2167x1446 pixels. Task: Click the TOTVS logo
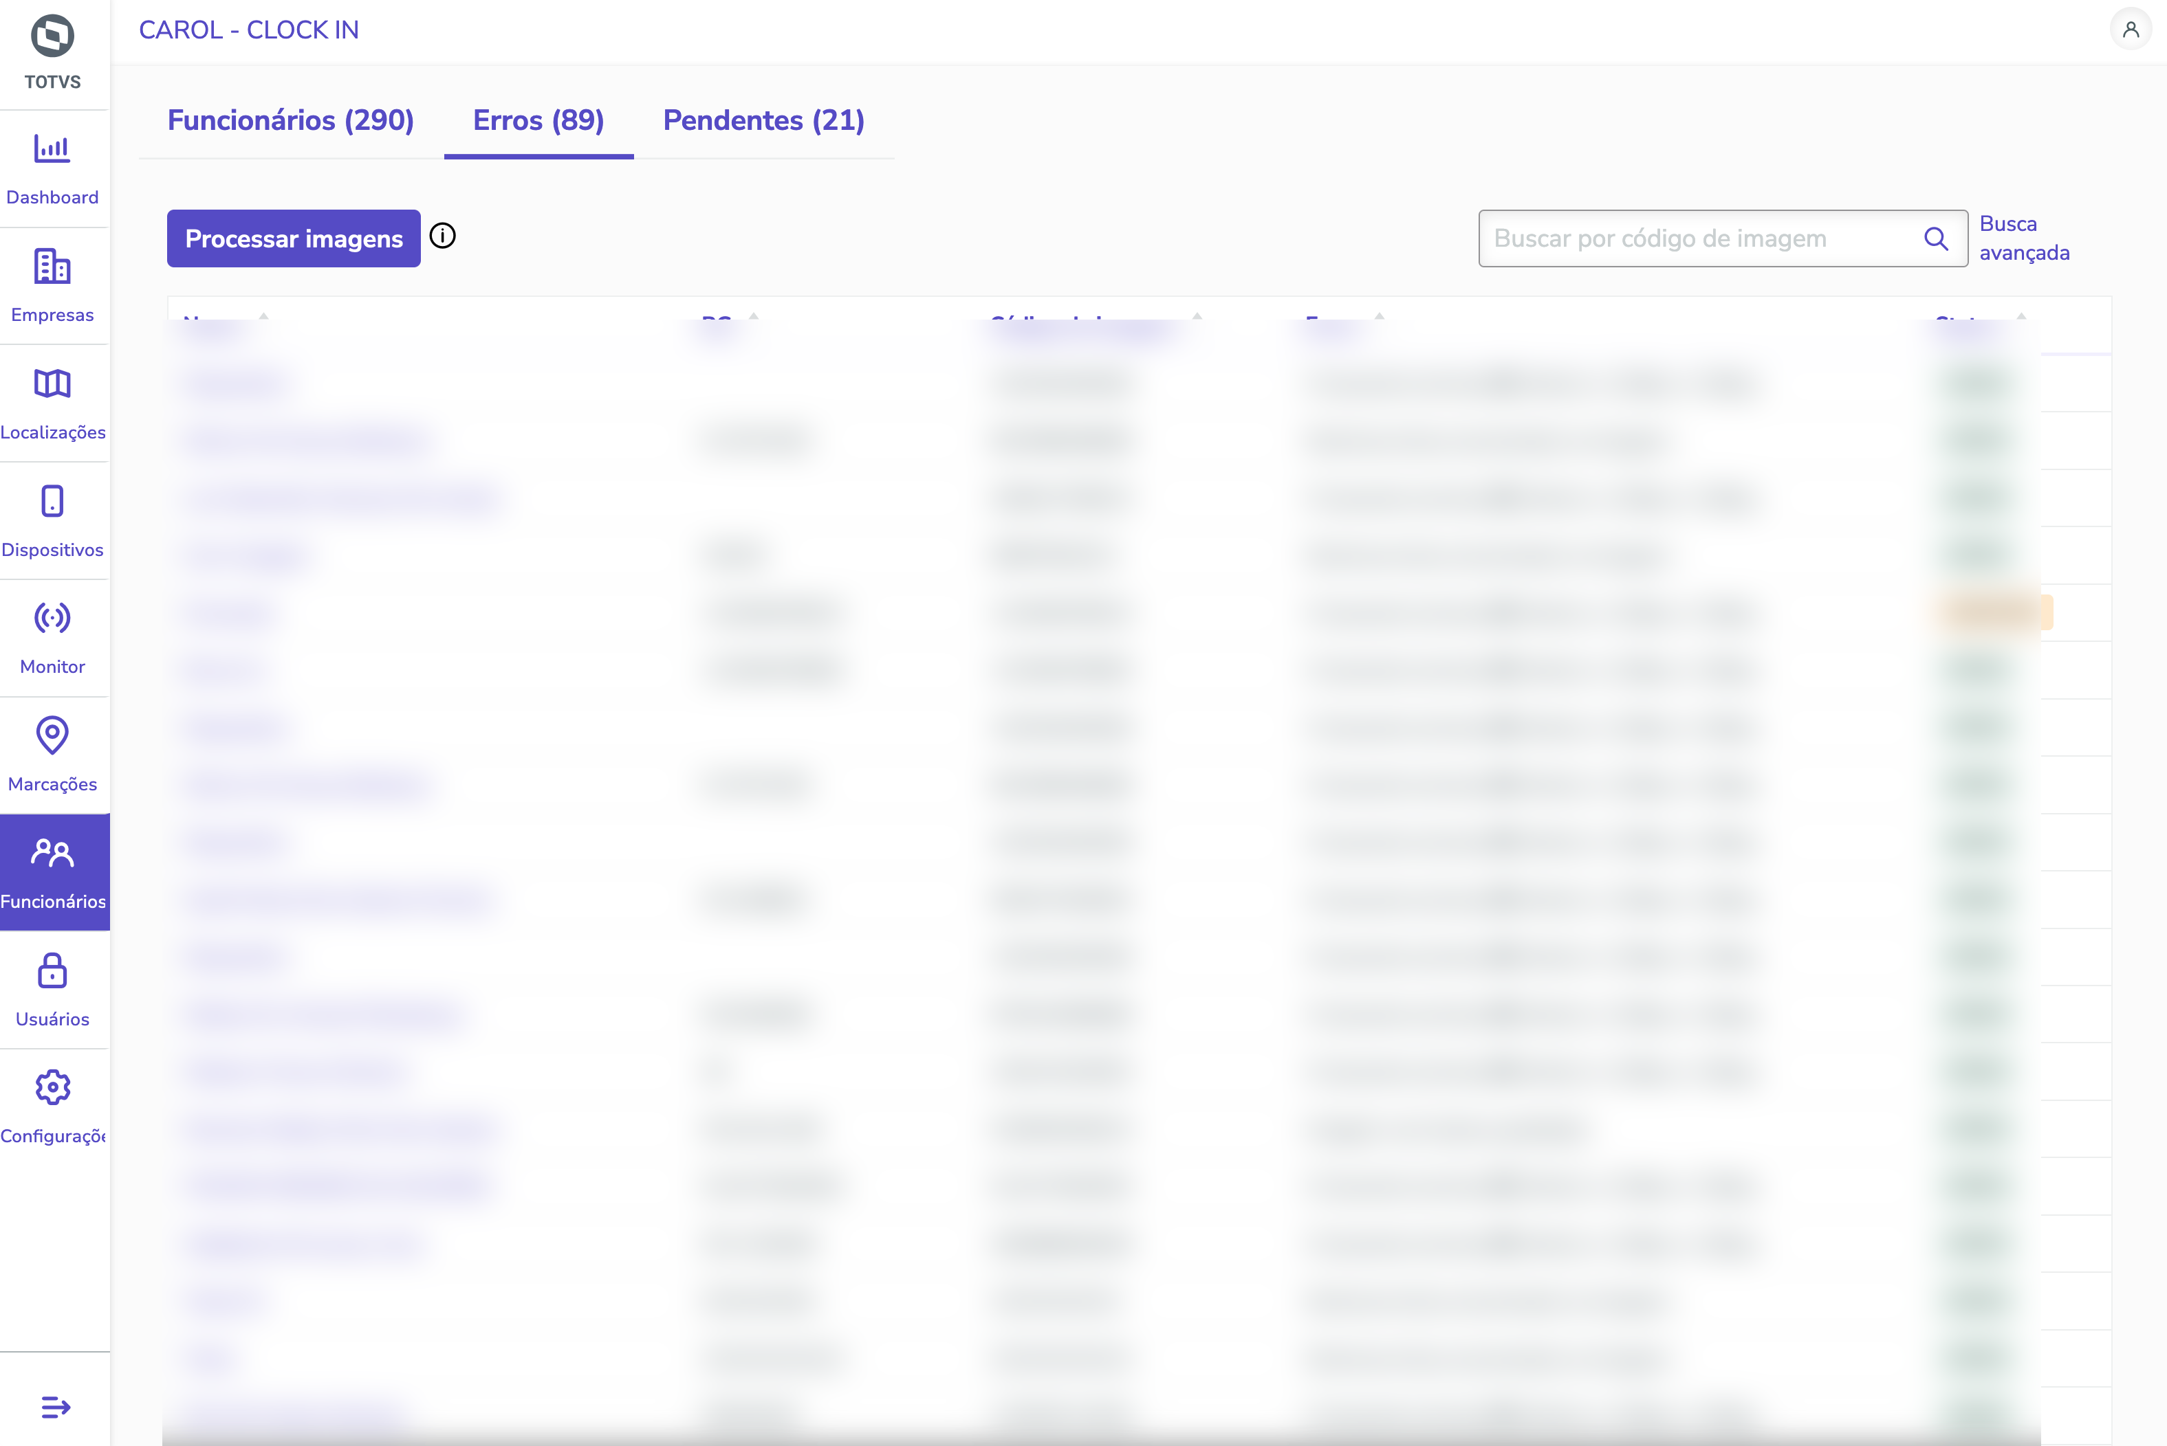point(52,37)
